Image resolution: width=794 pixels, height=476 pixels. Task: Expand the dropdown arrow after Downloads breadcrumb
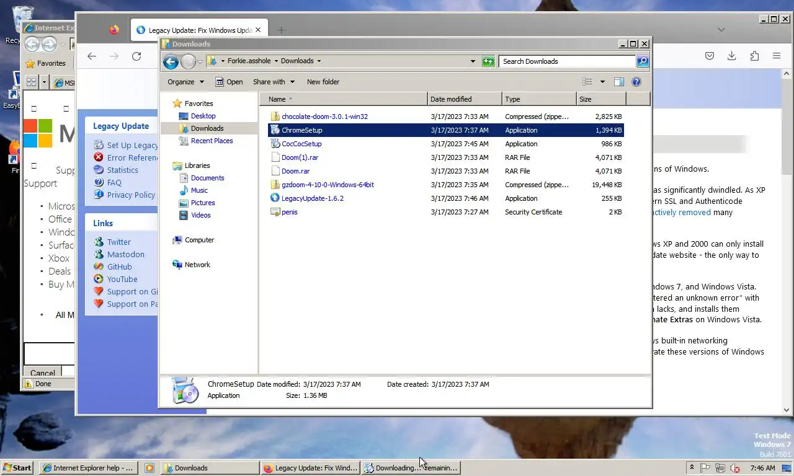(x=319, y=61)
